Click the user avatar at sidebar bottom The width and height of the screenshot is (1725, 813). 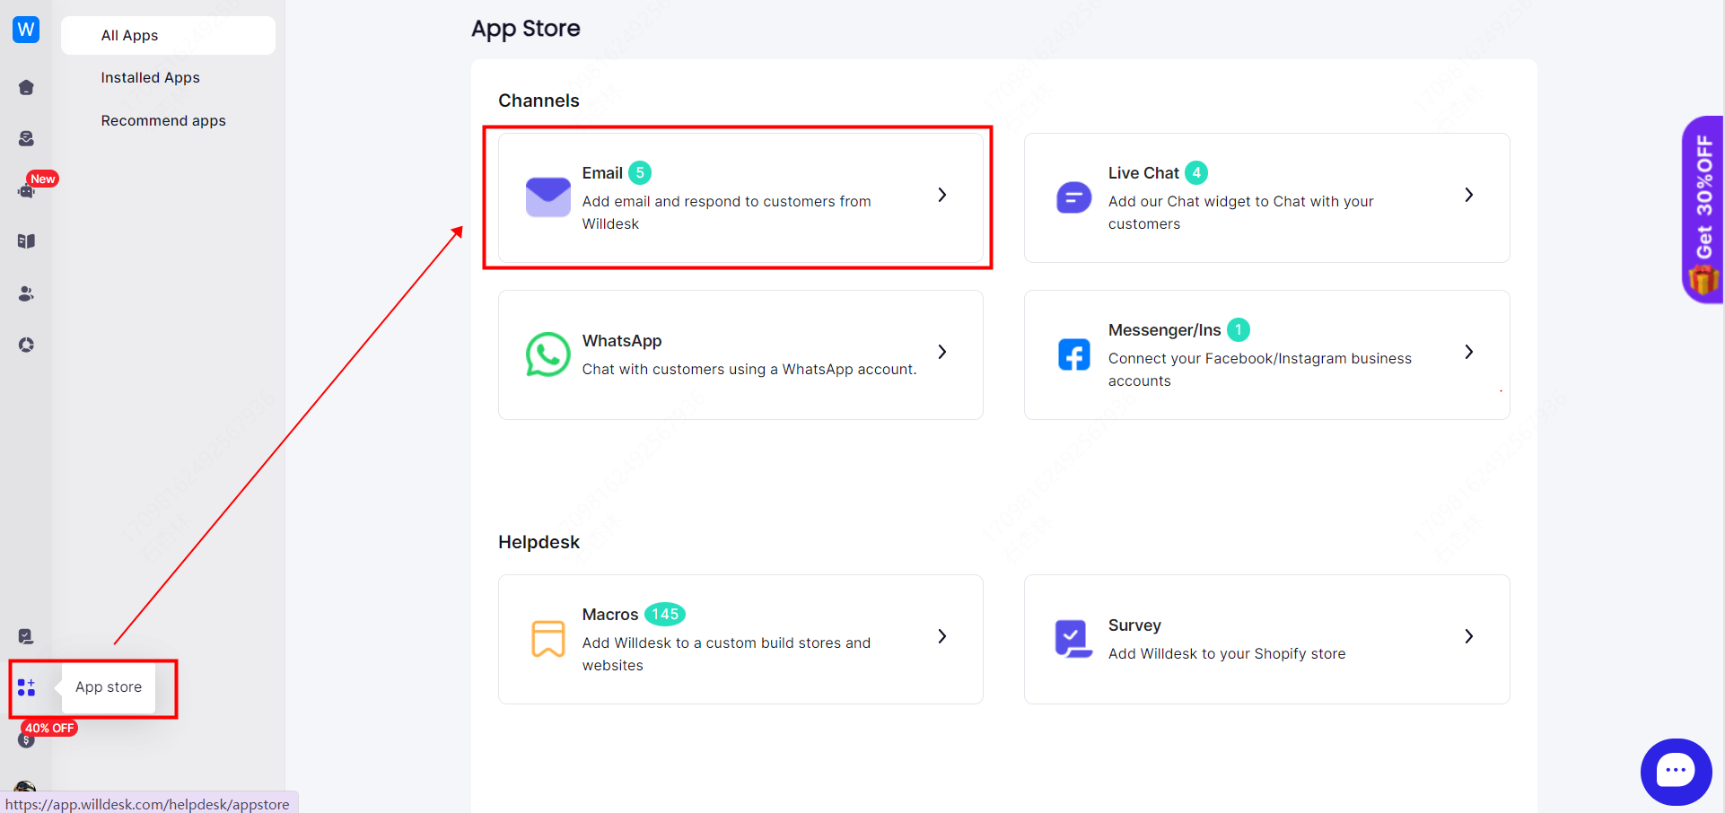pos(26,787)
